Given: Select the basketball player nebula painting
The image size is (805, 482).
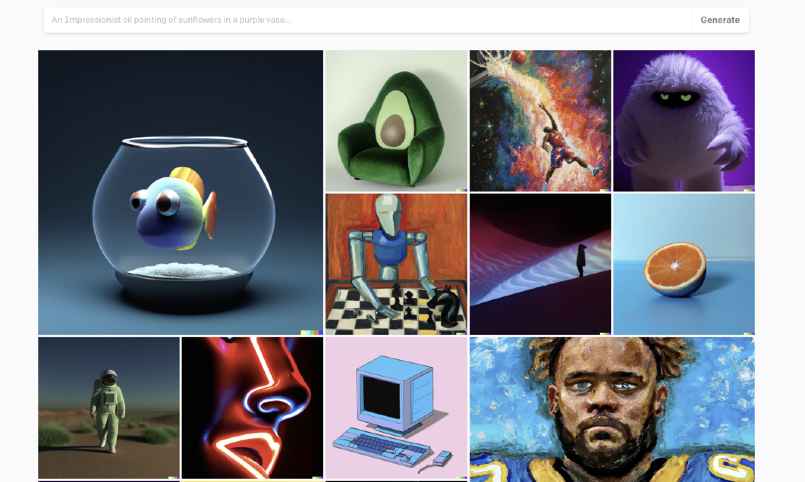Looking at the screenshot, I should tap(540, 121).
